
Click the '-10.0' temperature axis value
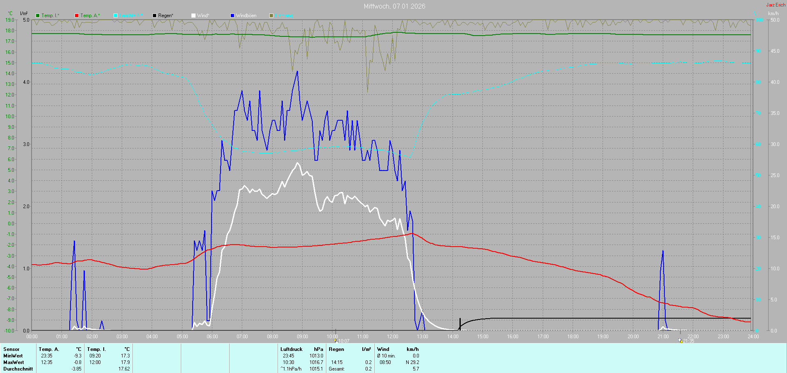(9, 330)
